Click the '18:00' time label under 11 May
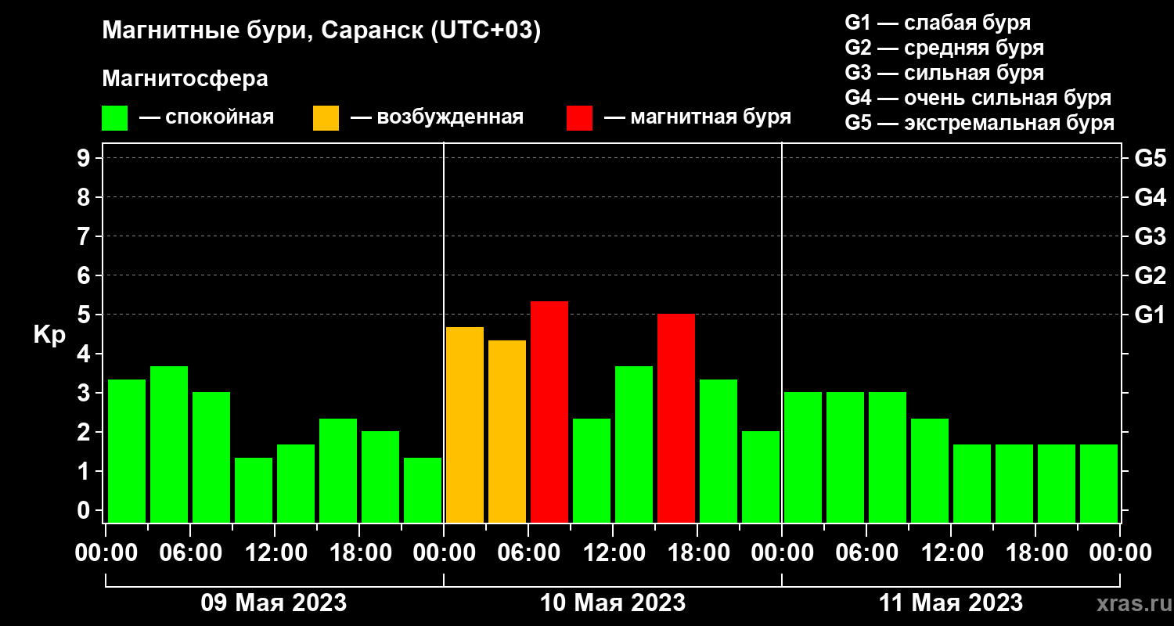This screenshot has height=626, width=1174. coord(1035,553)
